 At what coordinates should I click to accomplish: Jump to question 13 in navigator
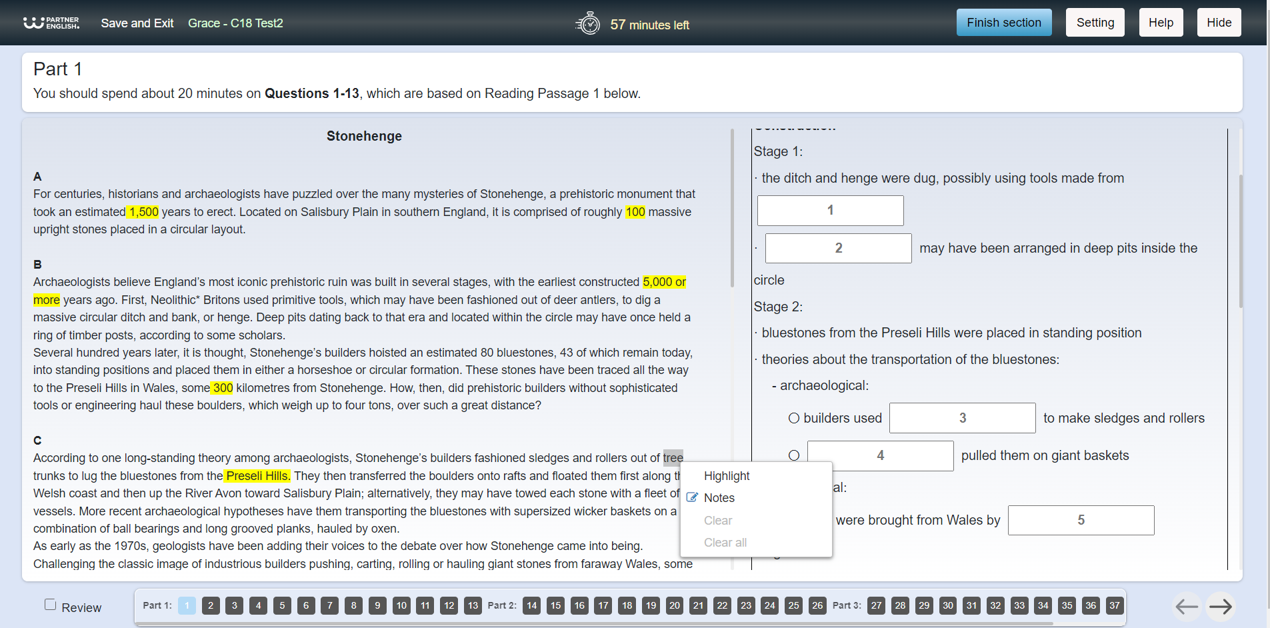473,605
